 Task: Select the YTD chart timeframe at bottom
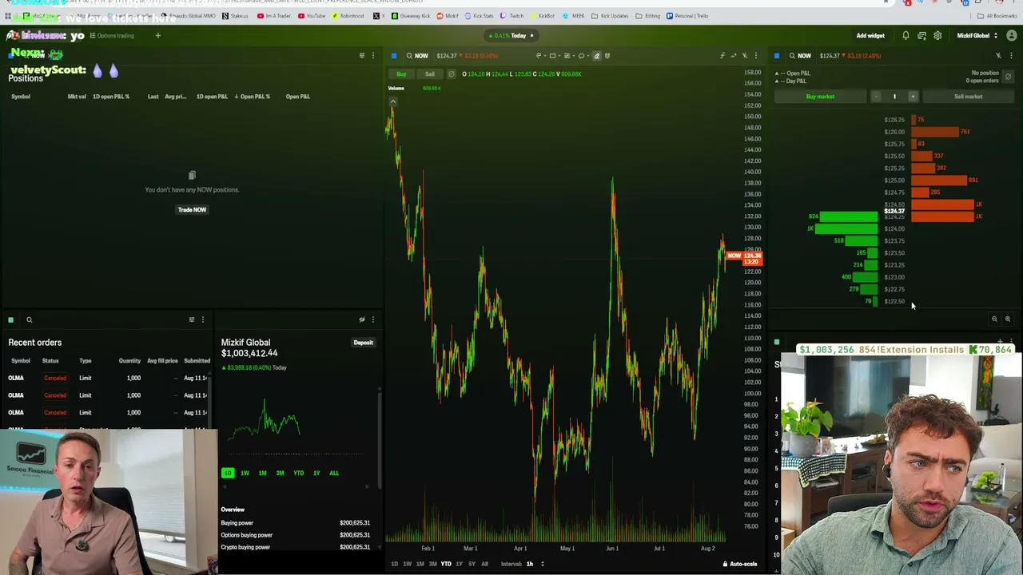coord(446,564)
